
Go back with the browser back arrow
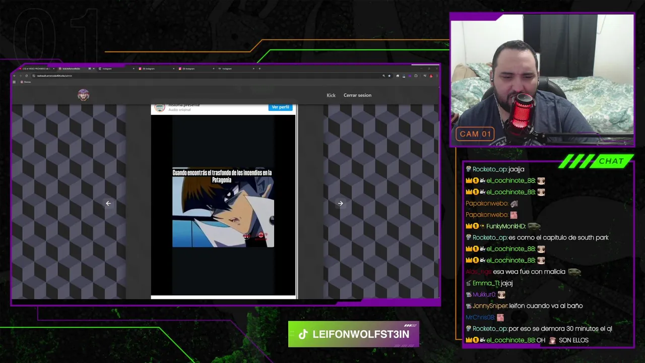coord(14,76)
